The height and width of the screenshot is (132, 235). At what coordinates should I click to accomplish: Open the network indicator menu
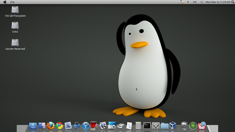point(182,2)
